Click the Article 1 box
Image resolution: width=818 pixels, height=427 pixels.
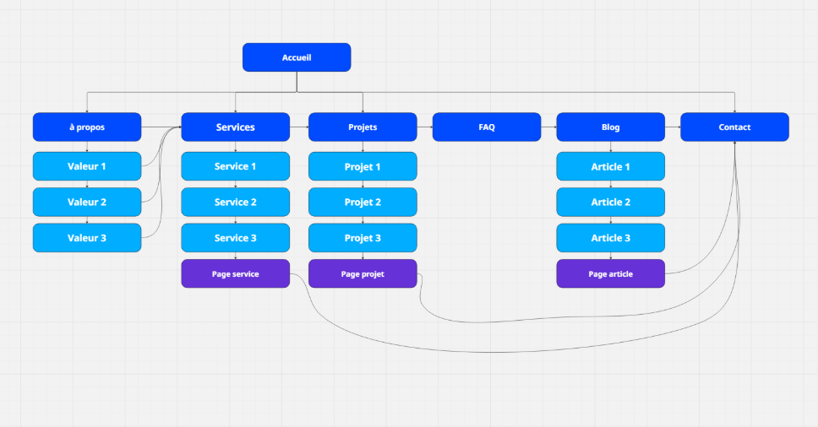click(x=610, y=166)
